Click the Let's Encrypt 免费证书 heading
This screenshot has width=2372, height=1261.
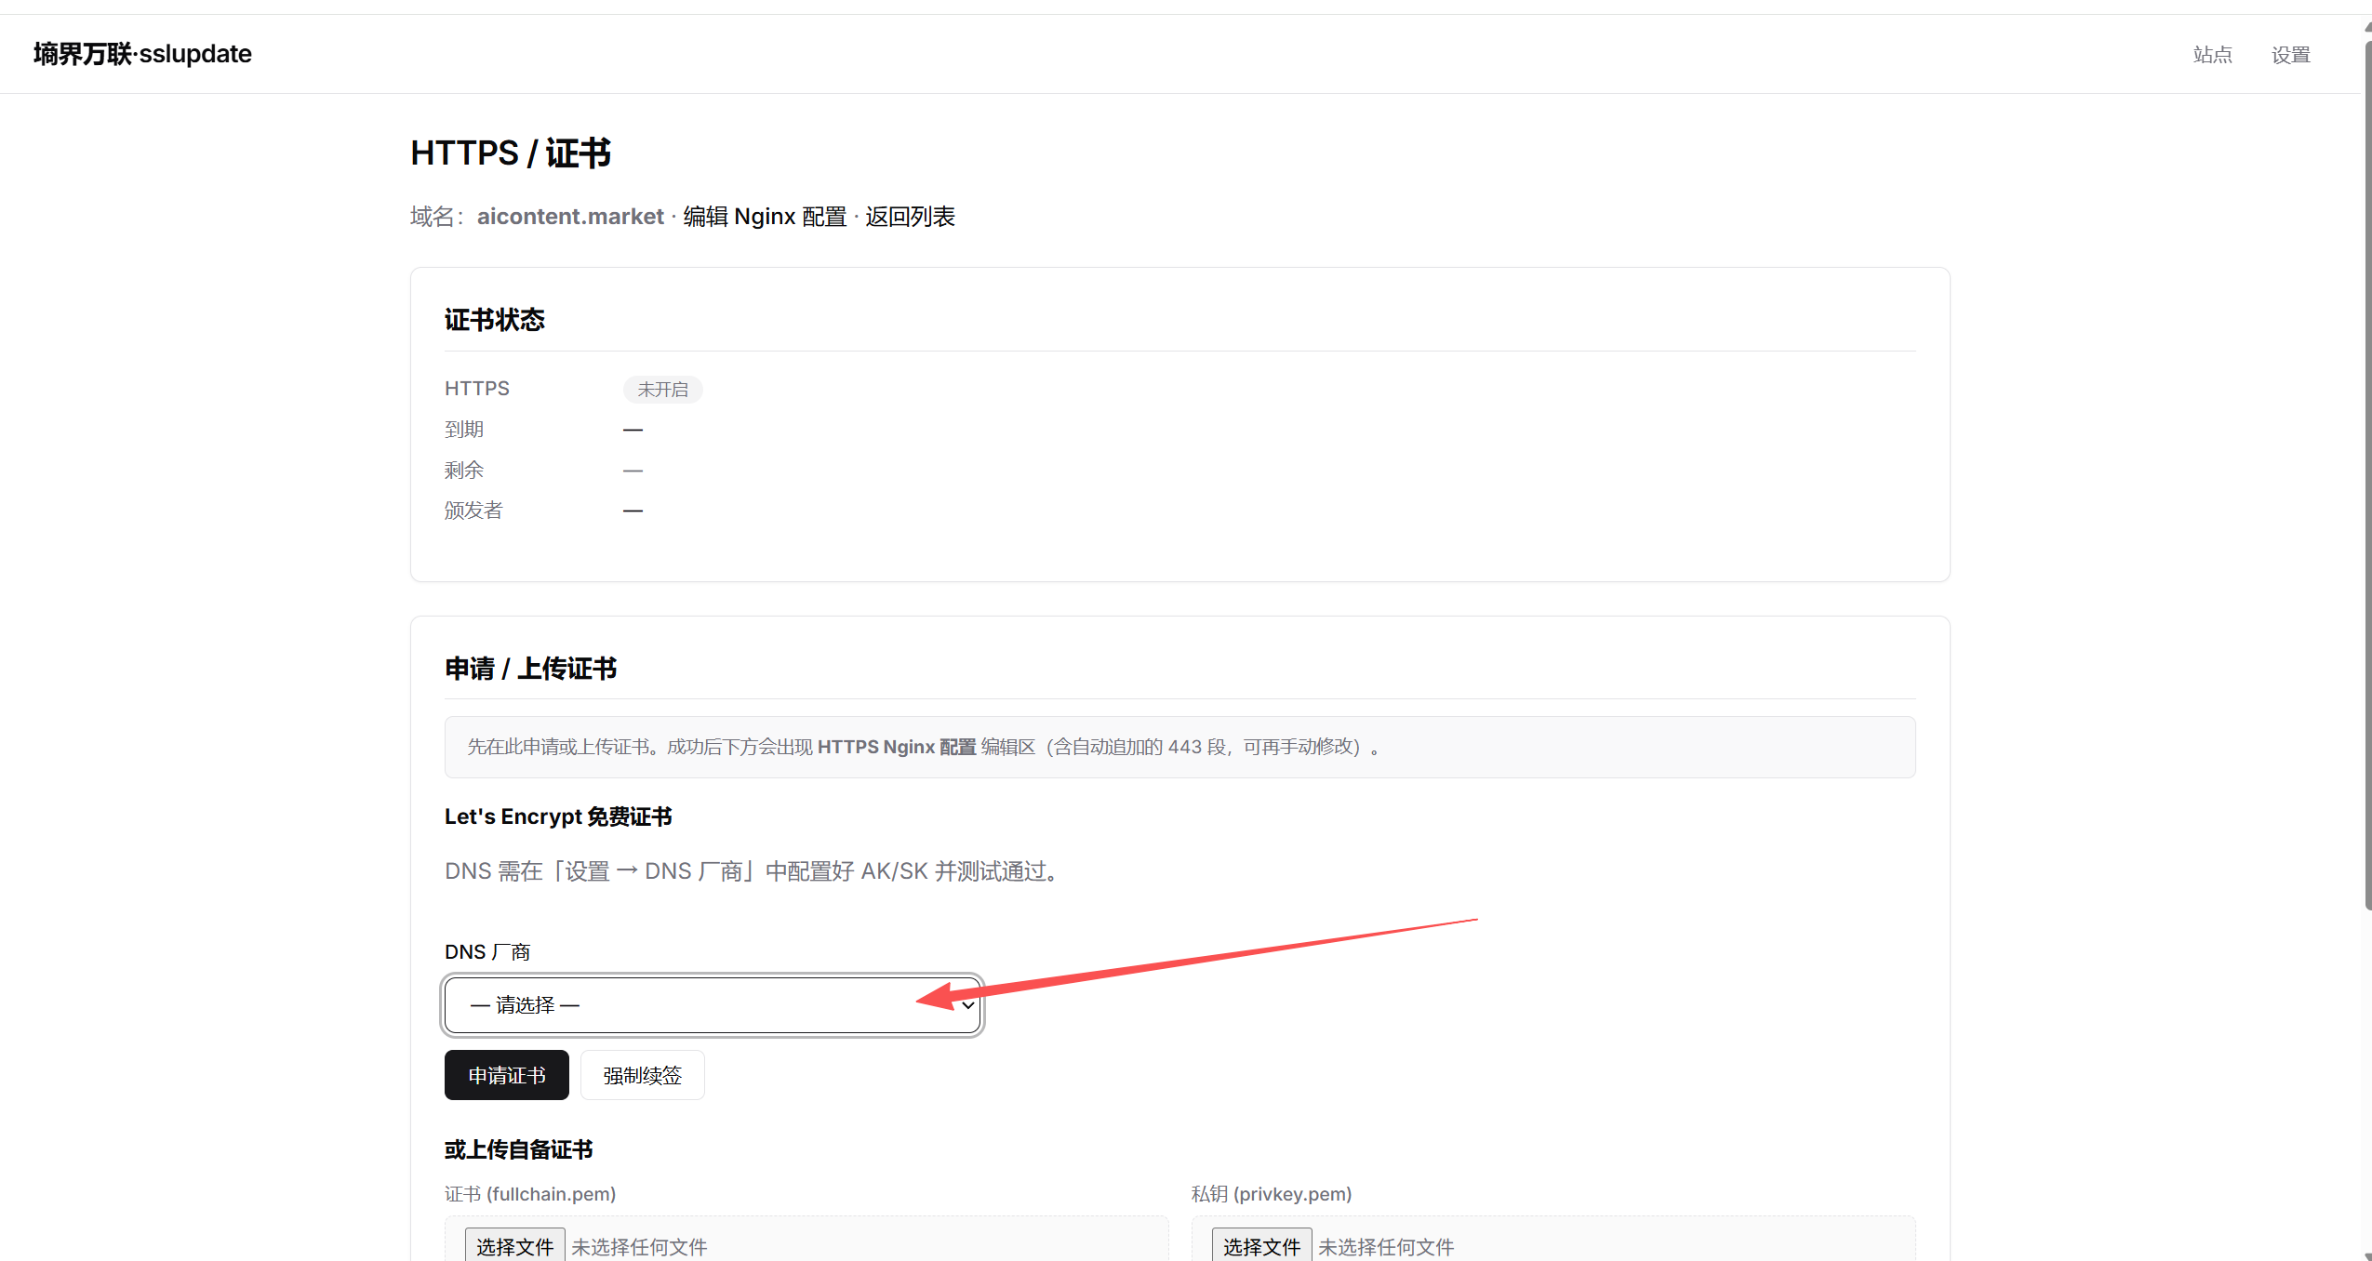click(558, 816)
